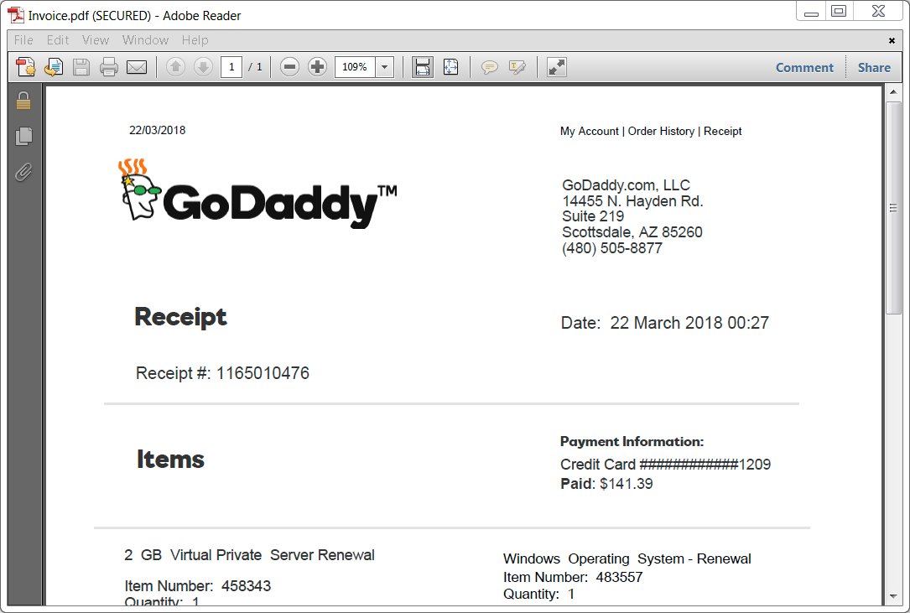Image resolution: width=910 pixels, height=613 pixels.
Task: Select the Fit Full Page icon
Action: pyautogui.click(x=451, y=67)
